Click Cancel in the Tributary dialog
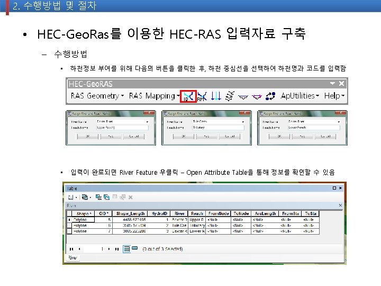 click(x=230, y=137)
